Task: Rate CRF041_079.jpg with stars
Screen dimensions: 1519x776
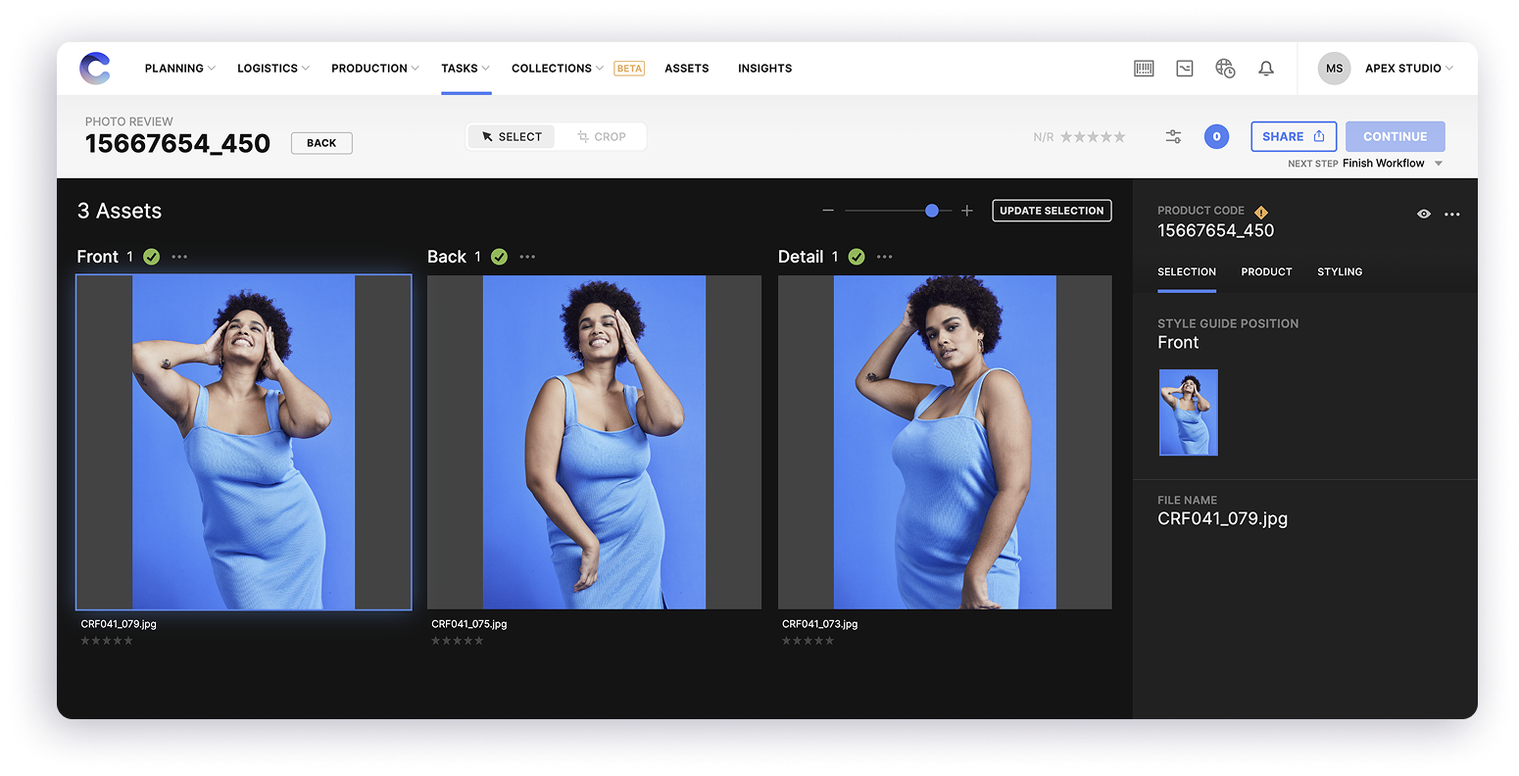Action: coord(106,641)
